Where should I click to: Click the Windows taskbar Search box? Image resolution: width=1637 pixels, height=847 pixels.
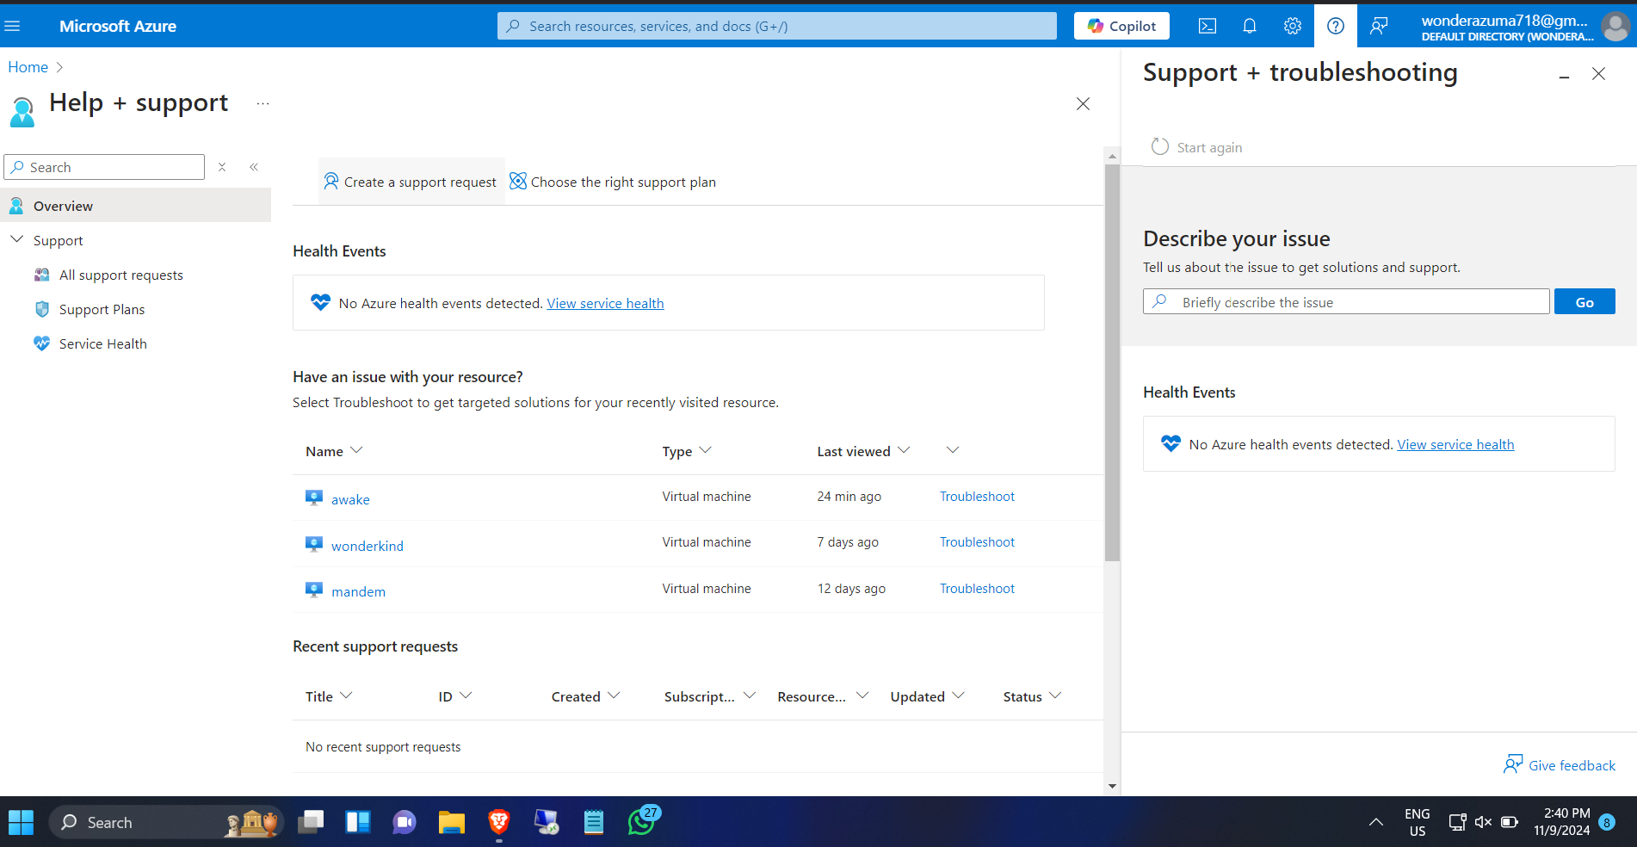[165, 823]
